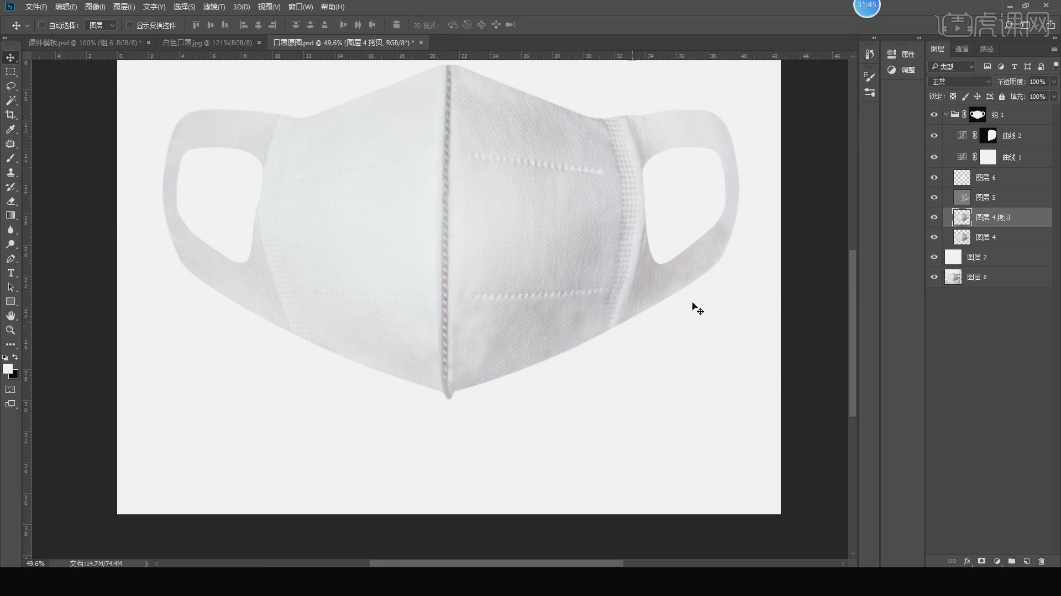This screenshot has height=596, width=1061.
Task: Select the Blur tool
Action: click(x=10, y=230)
